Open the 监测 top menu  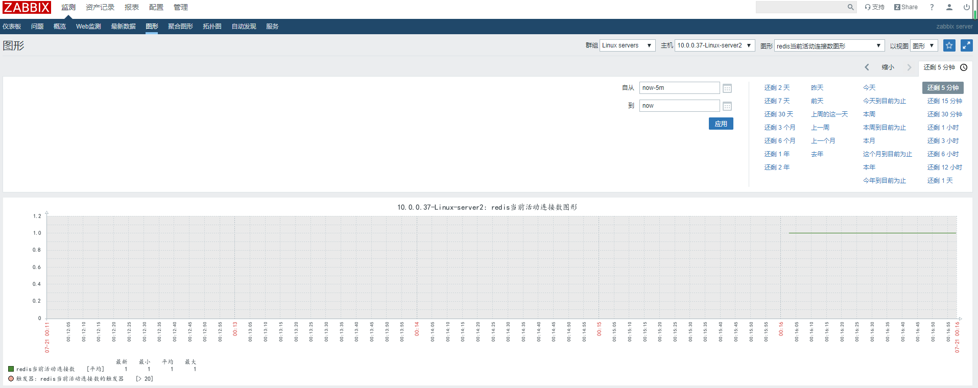68,7
